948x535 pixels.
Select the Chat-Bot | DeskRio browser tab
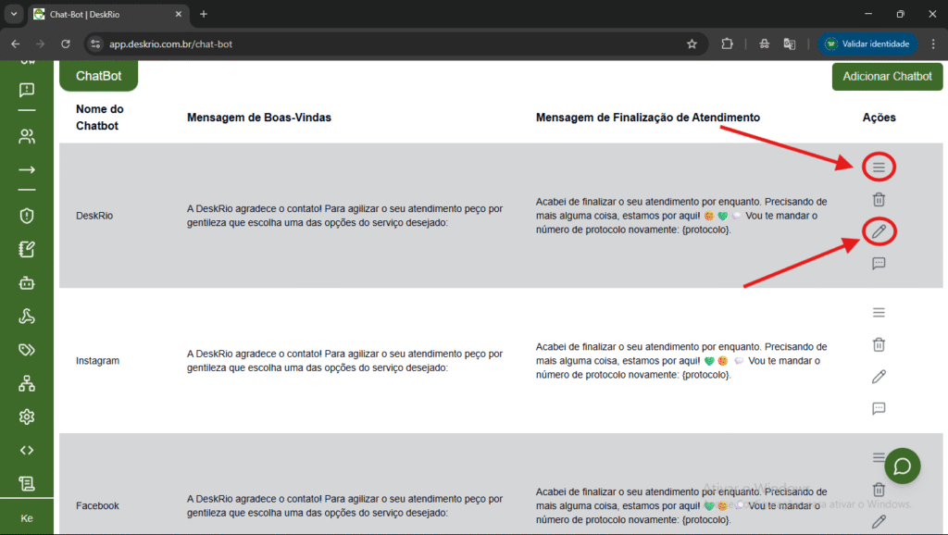tap(109, 15)
